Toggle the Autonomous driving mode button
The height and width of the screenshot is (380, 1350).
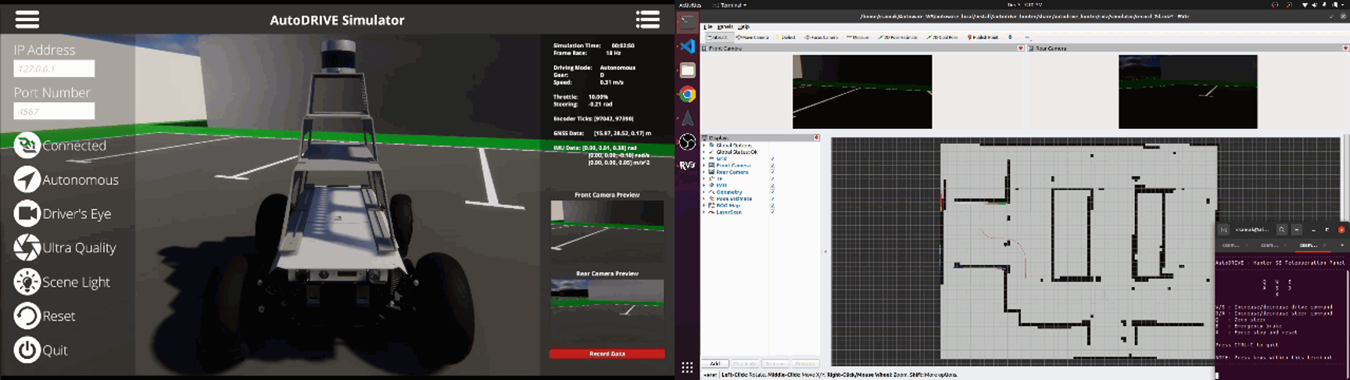27,180
